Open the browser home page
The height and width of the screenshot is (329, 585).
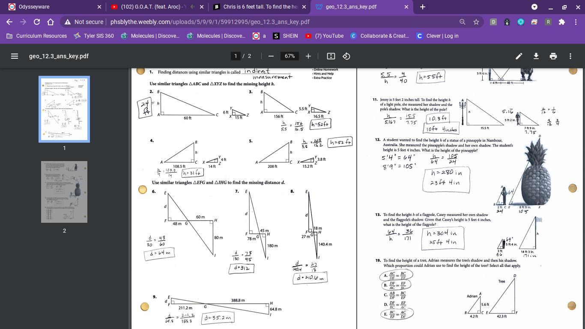point(51,22)
